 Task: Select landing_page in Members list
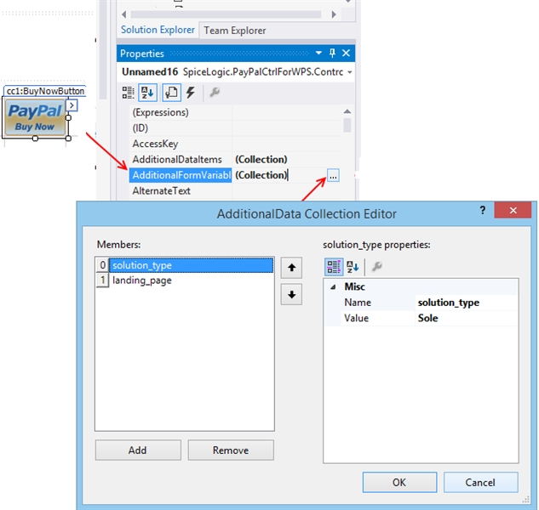(141, 280)
